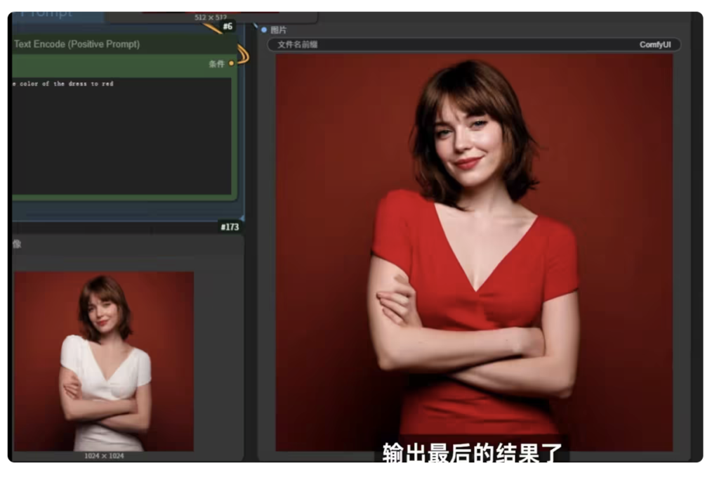The height and width of the screenshot is (480, 719).
Task: Click the 条件 output label
Action: click(x=216, y=63)
